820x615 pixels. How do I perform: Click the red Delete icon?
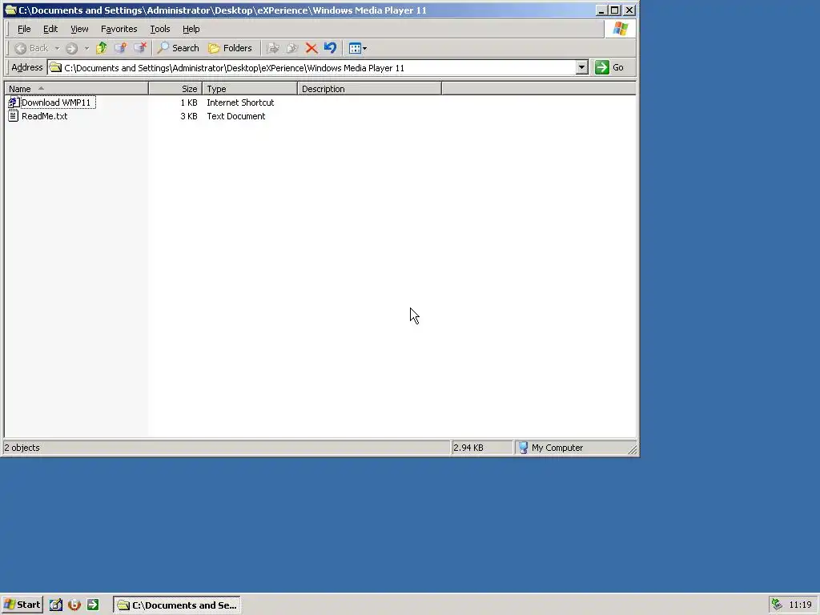[312, 48]
